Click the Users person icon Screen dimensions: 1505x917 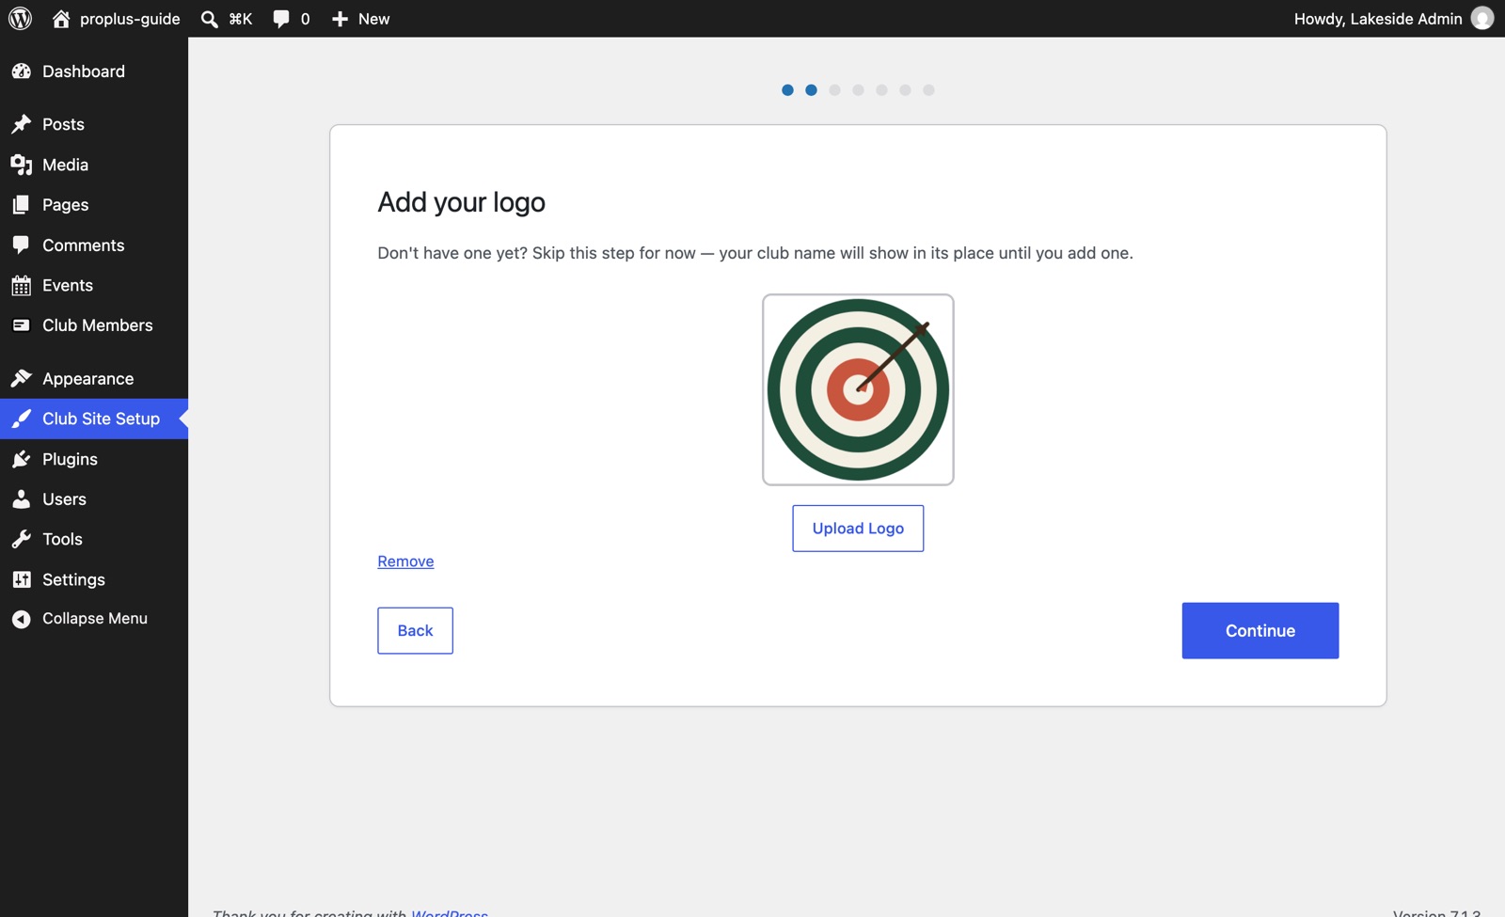coord(22,499)
